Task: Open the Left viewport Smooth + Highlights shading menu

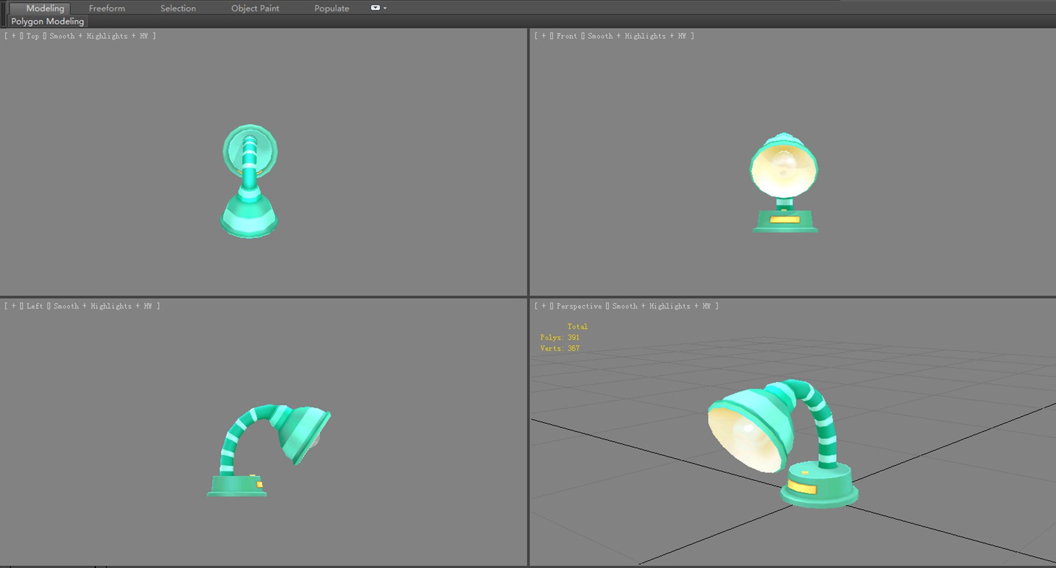Action: click(x=103, y=306)
